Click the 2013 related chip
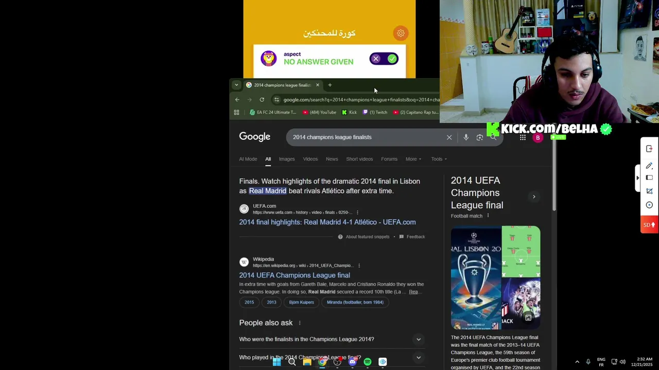The image size is (659, 370). (271, 302)
